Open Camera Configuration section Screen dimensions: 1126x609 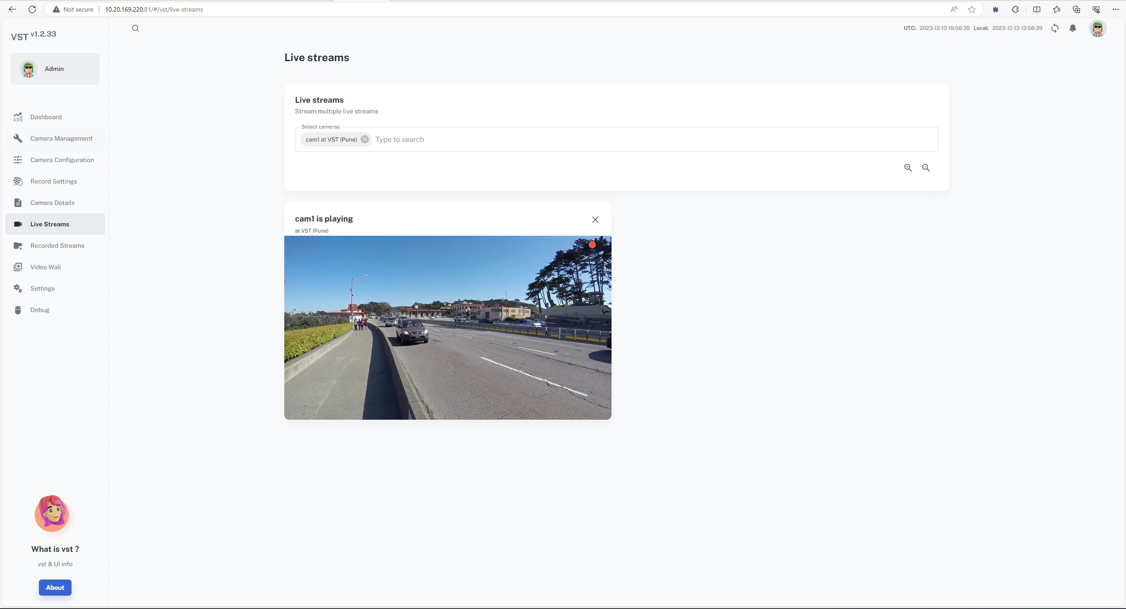tap(62, 160)
